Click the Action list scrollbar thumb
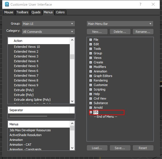The image size is (162, 159). tap(72, 57)
